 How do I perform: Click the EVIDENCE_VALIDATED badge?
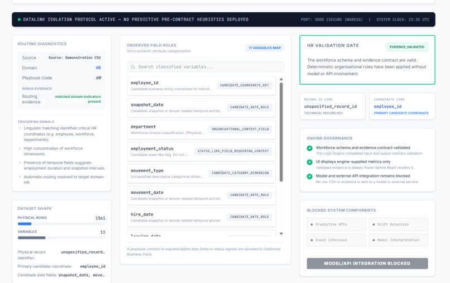(406, 47)
